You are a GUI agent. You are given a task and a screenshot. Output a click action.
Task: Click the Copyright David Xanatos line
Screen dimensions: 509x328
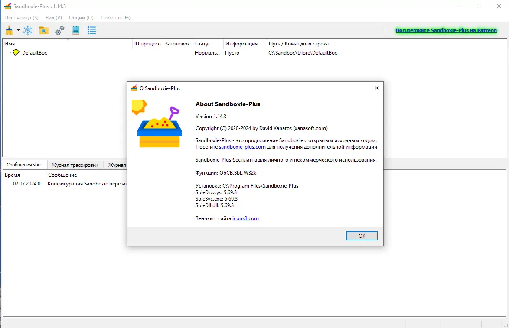261,128
